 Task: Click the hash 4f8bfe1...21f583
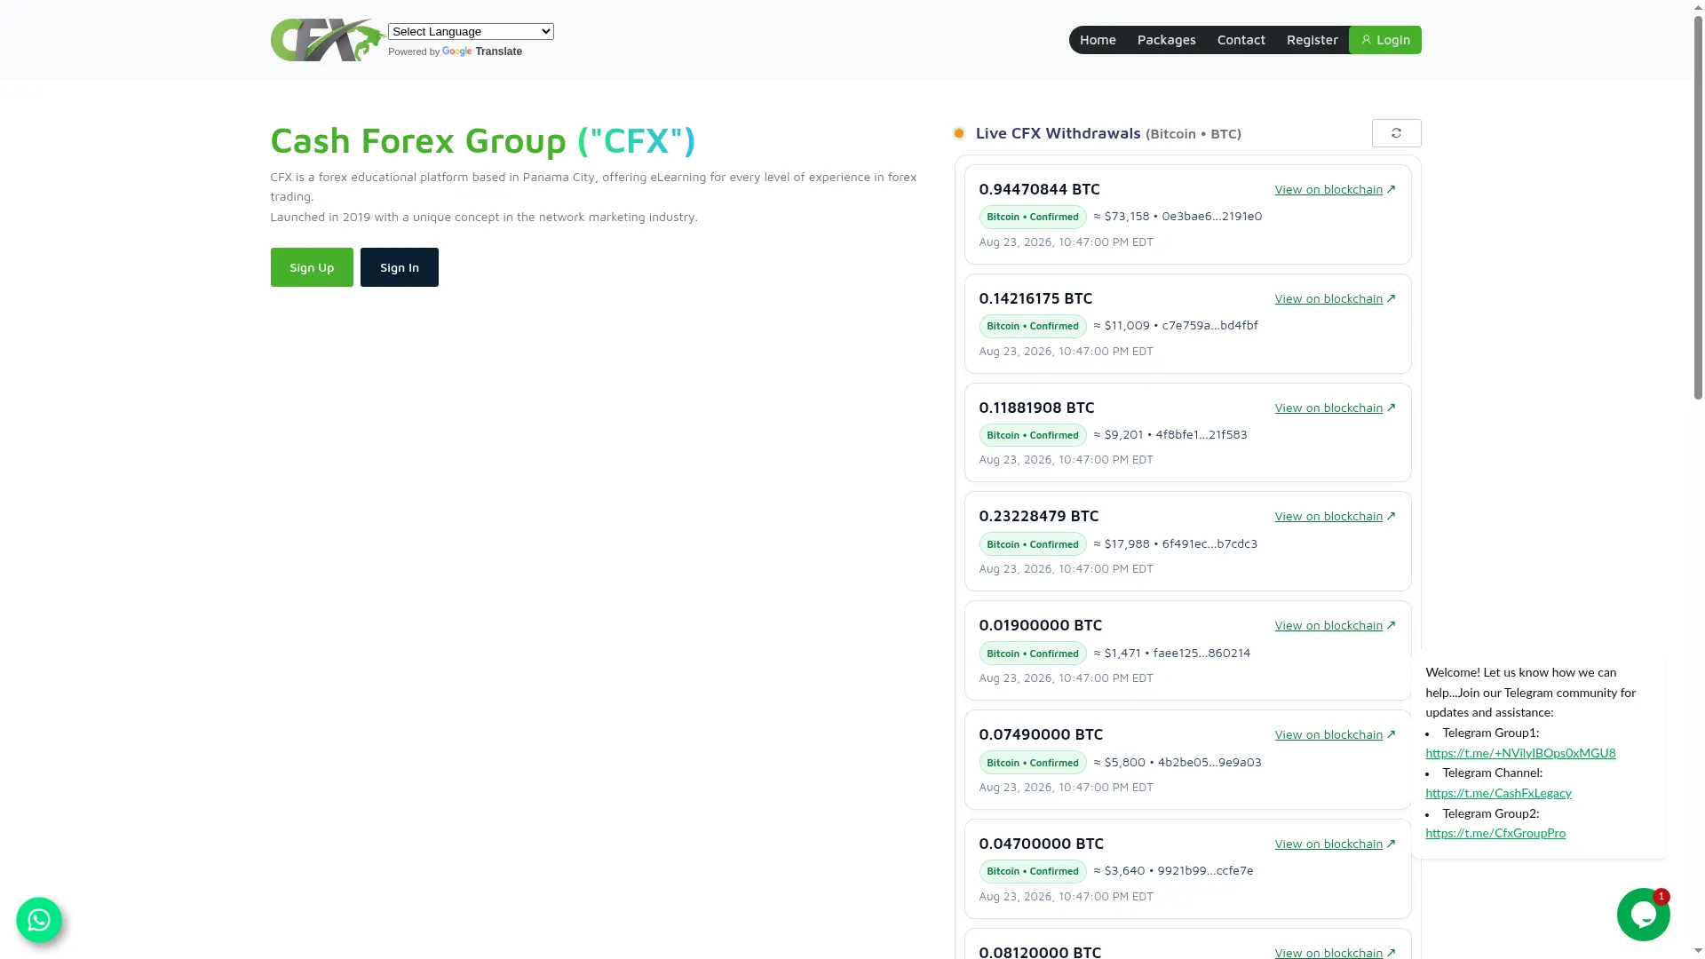1201,434
